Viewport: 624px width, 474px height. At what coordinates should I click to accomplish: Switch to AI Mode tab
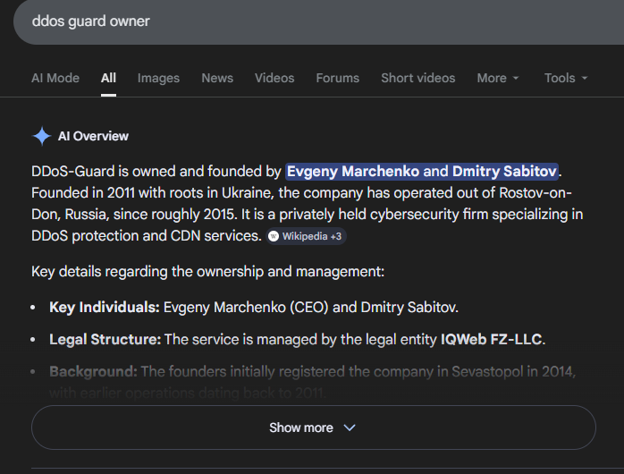55,78
